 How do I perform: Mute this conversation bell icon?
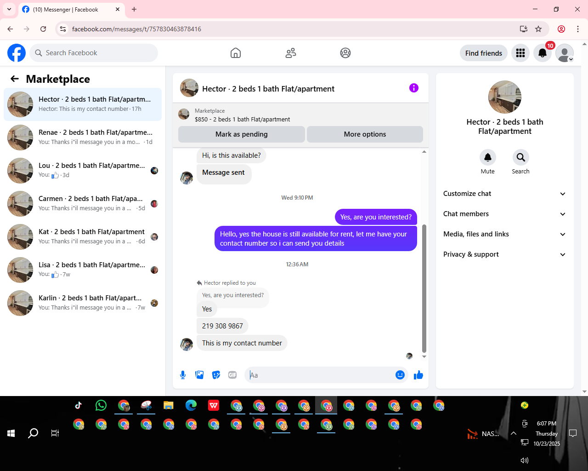(488, 157)
